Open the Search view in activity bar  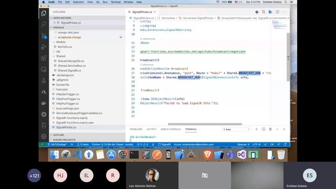point(44,24)
